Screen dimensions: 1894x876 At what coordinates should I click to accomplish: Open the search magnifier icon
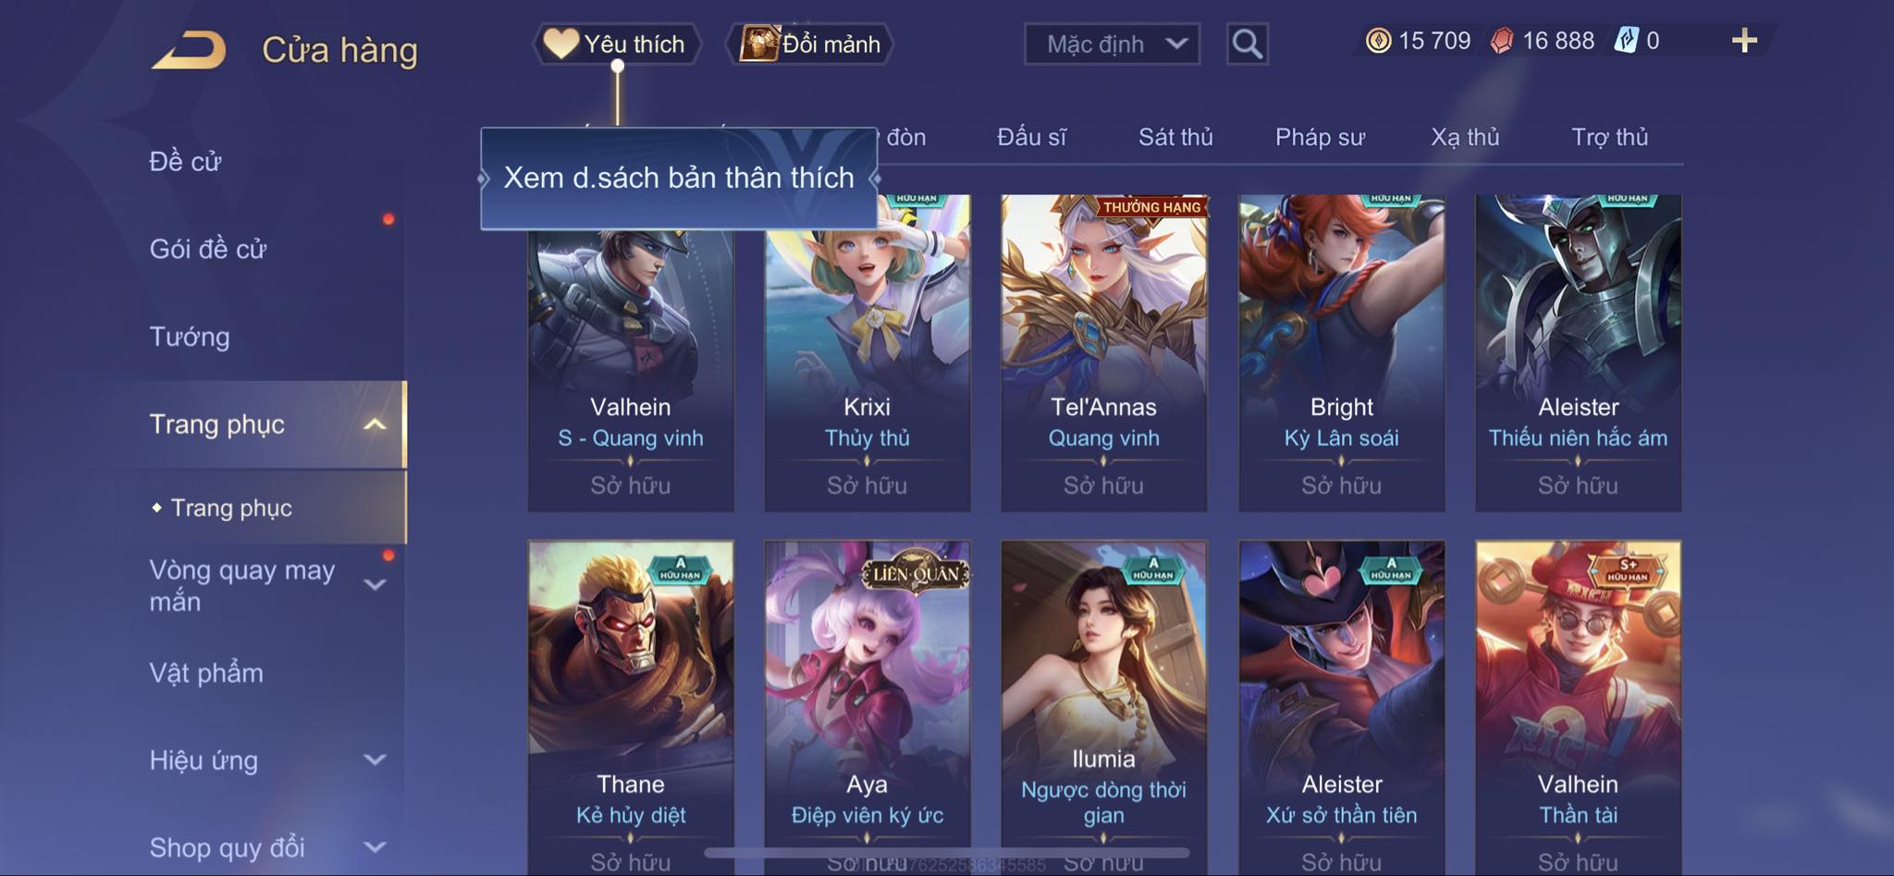(1247, 43)
